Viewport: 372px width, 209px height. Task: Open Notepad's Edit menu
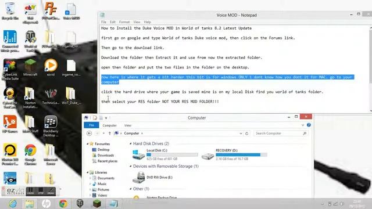click(x=112, y=22)
